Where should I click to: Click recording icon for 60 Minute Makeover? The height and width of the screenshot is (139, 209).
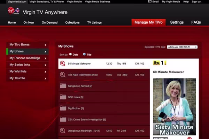(x=62, y=64)
